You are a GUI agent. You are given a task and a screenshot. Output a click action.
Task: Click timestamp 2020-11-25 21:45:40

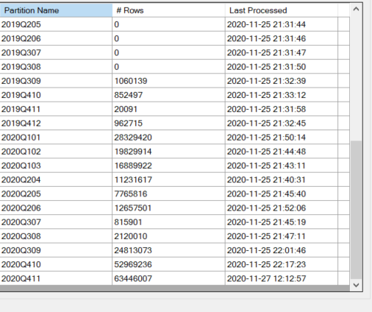(x=266, y=194)
